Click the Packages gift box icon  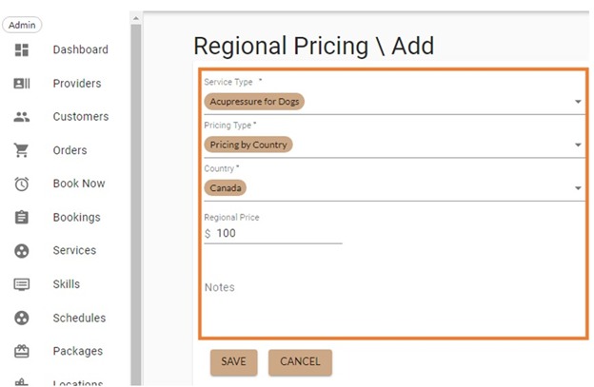tap(22, 352)
